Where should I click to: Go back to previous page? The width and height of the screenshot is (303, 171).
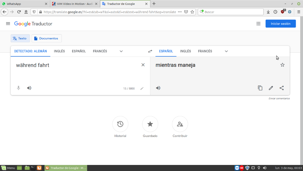[5, 12]
